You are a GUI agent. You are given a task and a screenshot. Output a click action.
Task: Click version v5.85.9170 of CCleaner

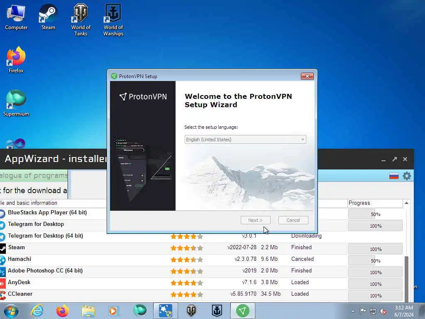coord(243,294)
